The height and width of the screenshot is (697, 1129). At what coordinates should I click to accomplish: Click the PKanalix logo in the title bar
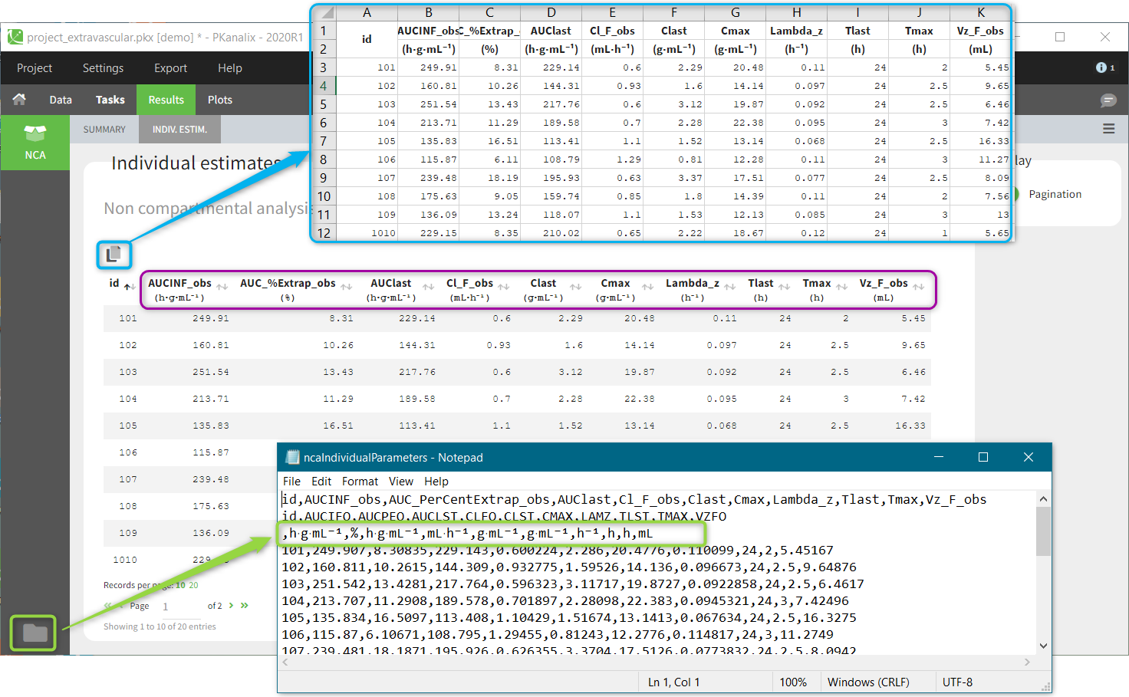point(15,37)
